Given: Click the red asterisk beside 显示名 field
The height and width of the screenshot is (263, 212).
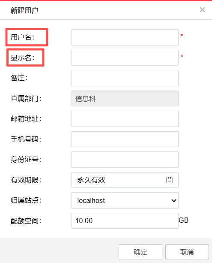Looking at the screenshot, I should (182, 56).
